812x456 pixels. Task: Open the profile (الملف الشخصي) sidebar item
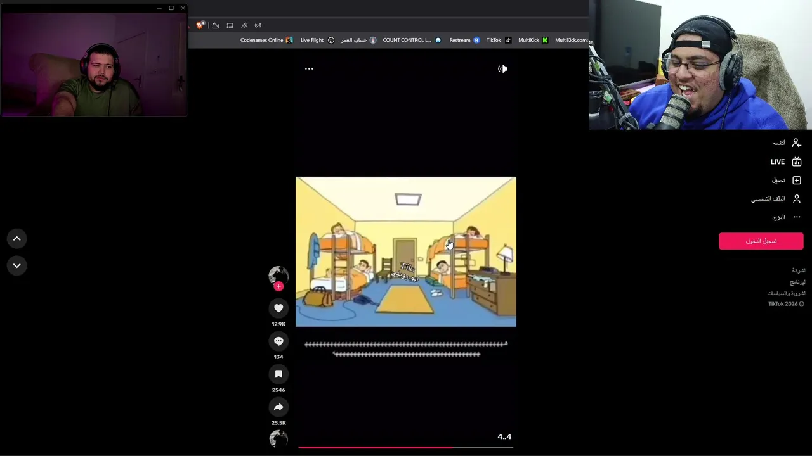pos(776,199)
